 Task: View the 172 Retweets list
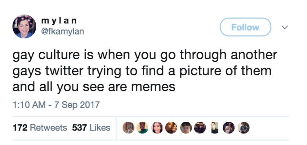[x=40, y=127]
